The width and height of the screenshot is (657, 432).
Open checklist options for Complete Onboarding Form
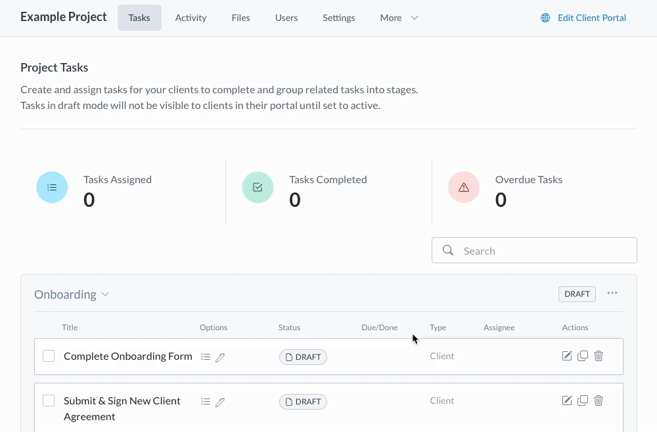click(x=206, y=357)
